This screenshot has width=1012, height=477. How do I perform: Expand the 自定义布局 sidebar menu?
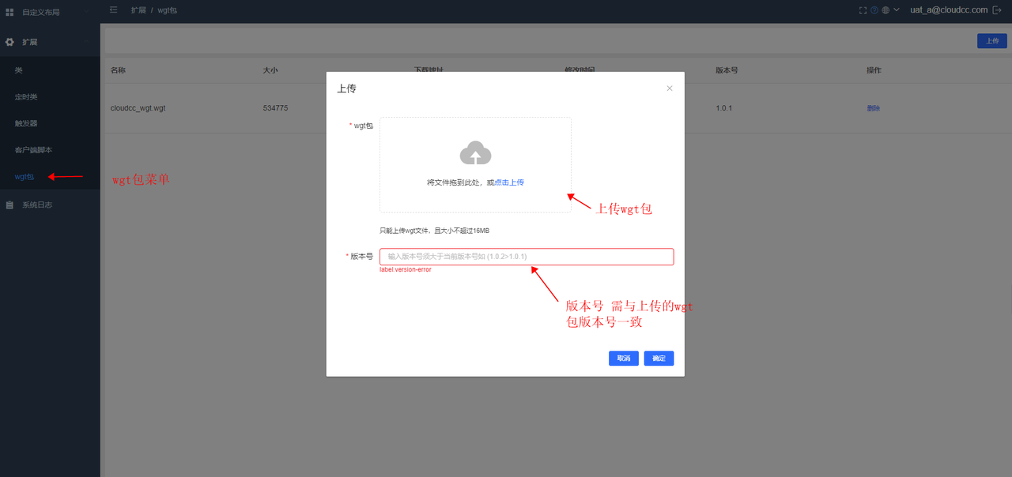41,12
